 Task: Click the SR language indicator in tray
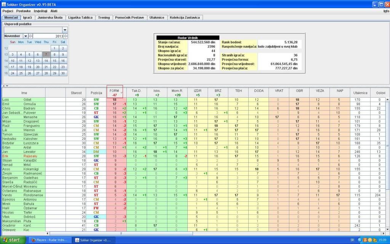pos(352,240)
